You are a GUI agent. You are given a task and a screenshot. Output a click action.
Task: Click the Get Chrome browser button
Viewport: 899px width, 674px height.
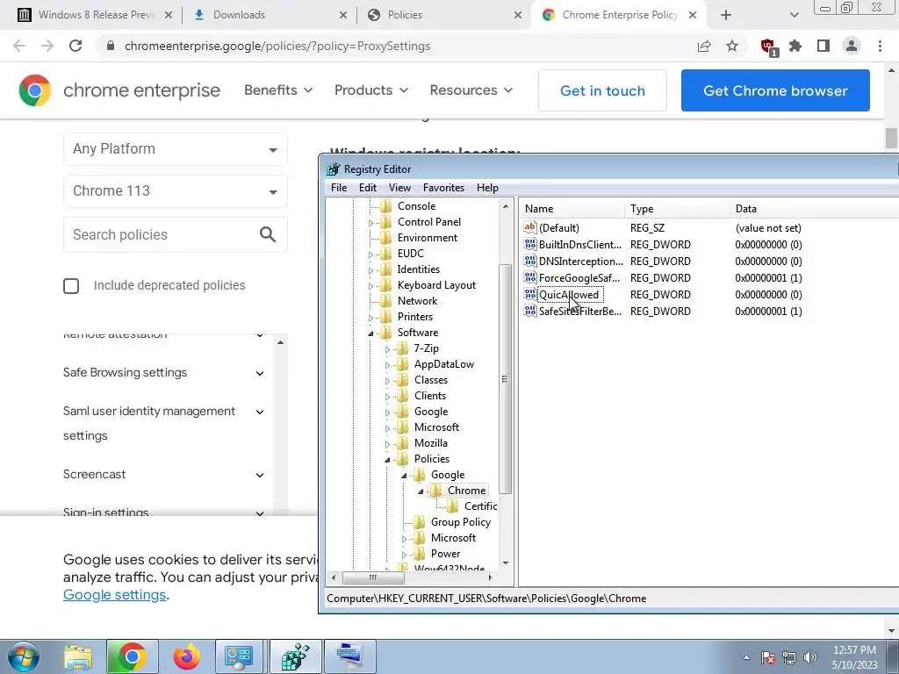click(775, 90)
